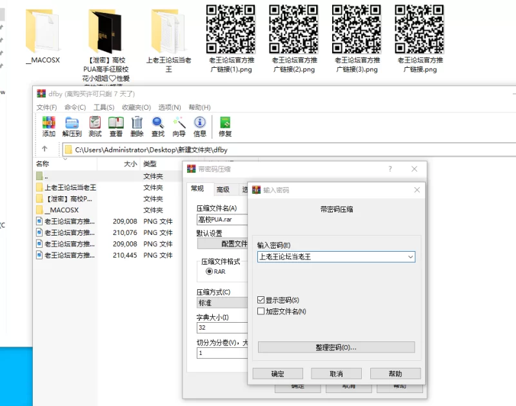The width and height of the screenshot is (516, 406).
Task: Sort by Name (名称) column header
Action: click(66, 164)
